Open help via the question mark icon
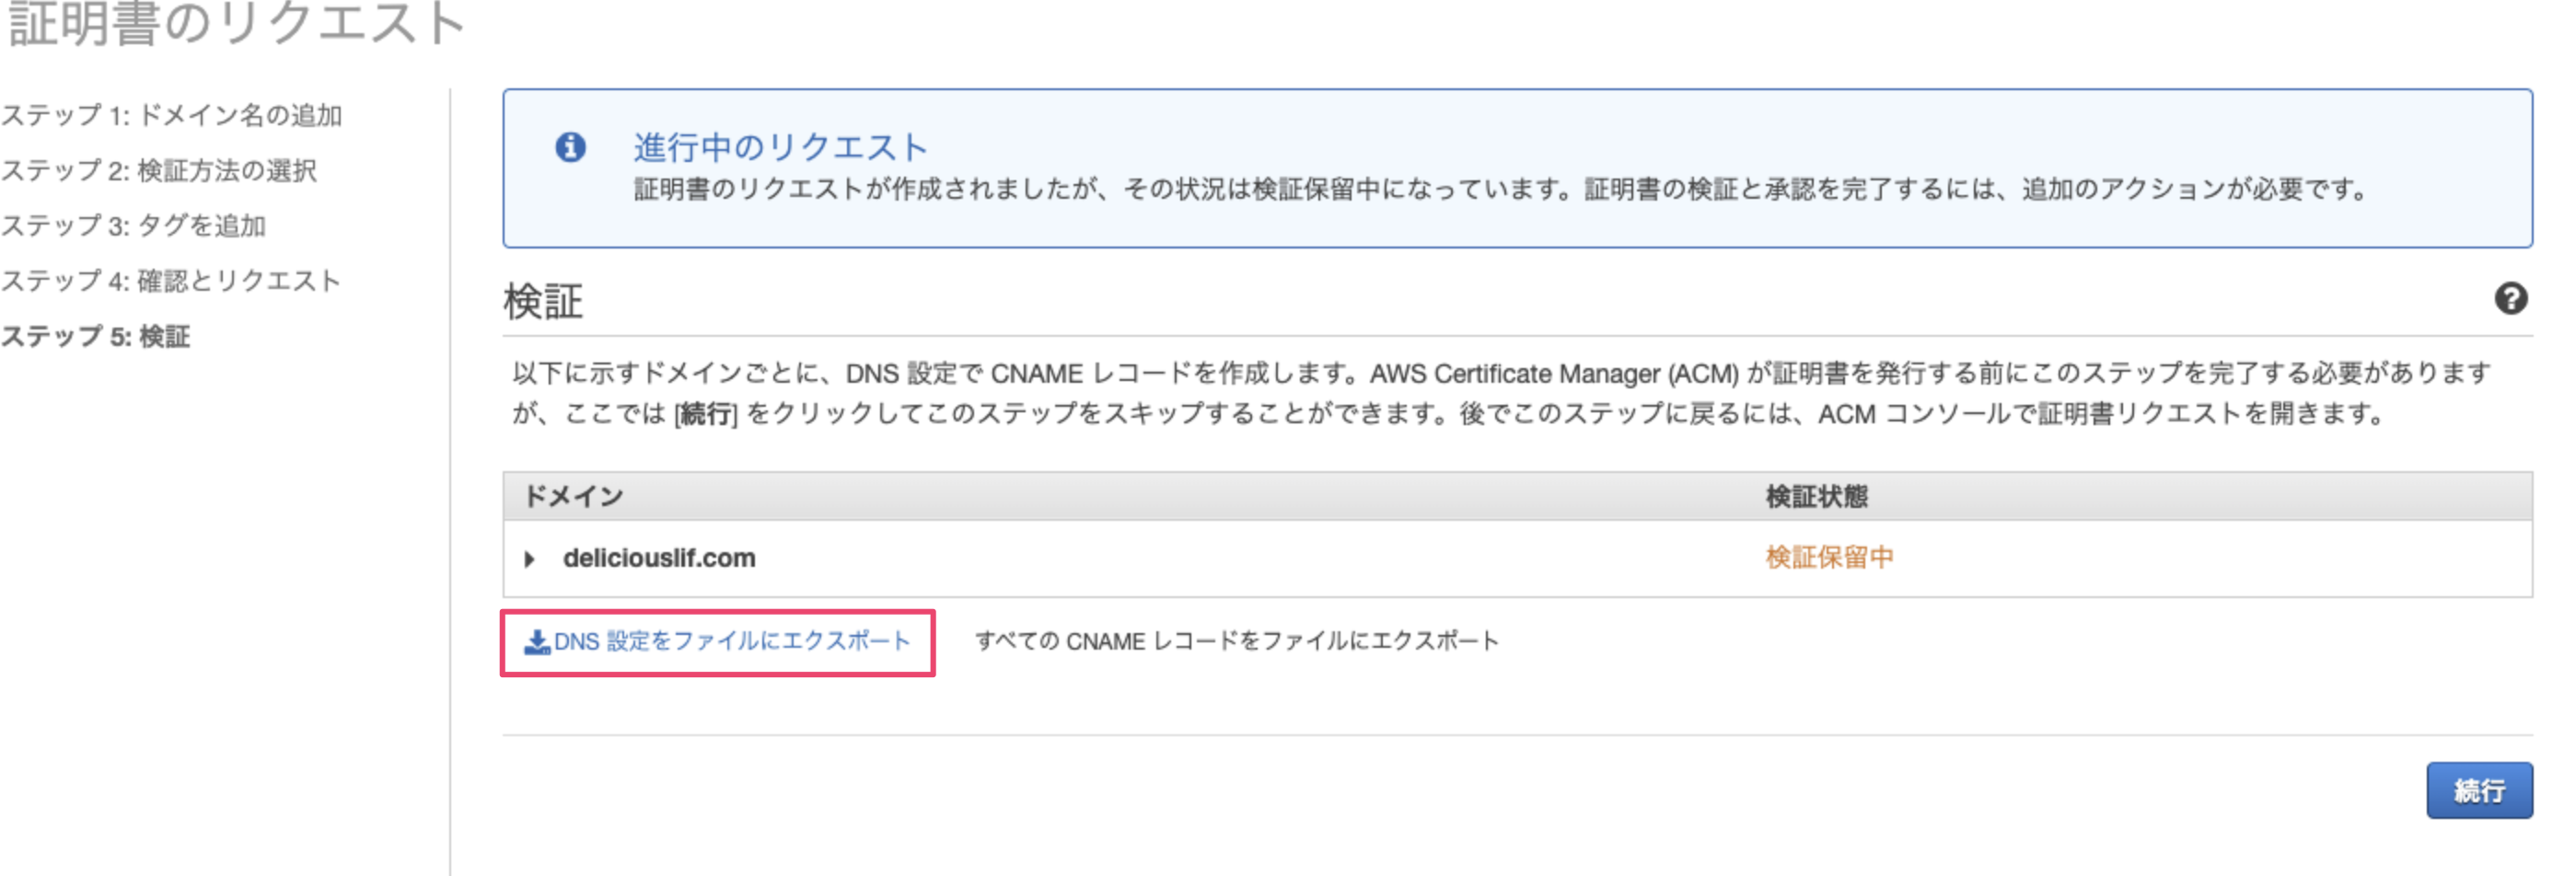 tap(2510, 299)
